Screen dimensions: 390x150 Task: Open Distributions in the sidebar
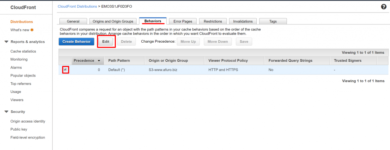22,22
